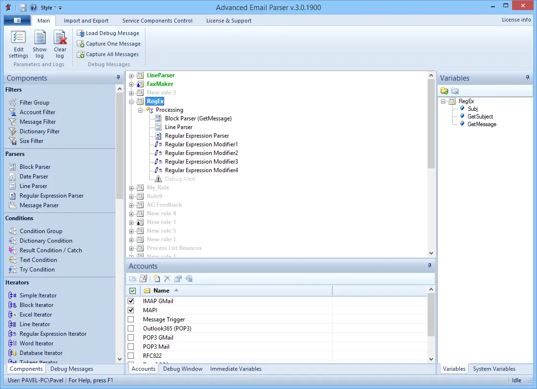Disable the MAPI account checkbox
Viewport: 537px width, 389px height.
(x=131, y=310)
